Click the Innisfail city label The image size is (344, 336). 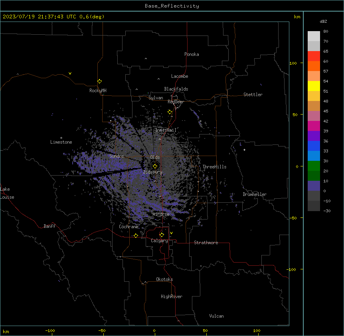point(166,130)
